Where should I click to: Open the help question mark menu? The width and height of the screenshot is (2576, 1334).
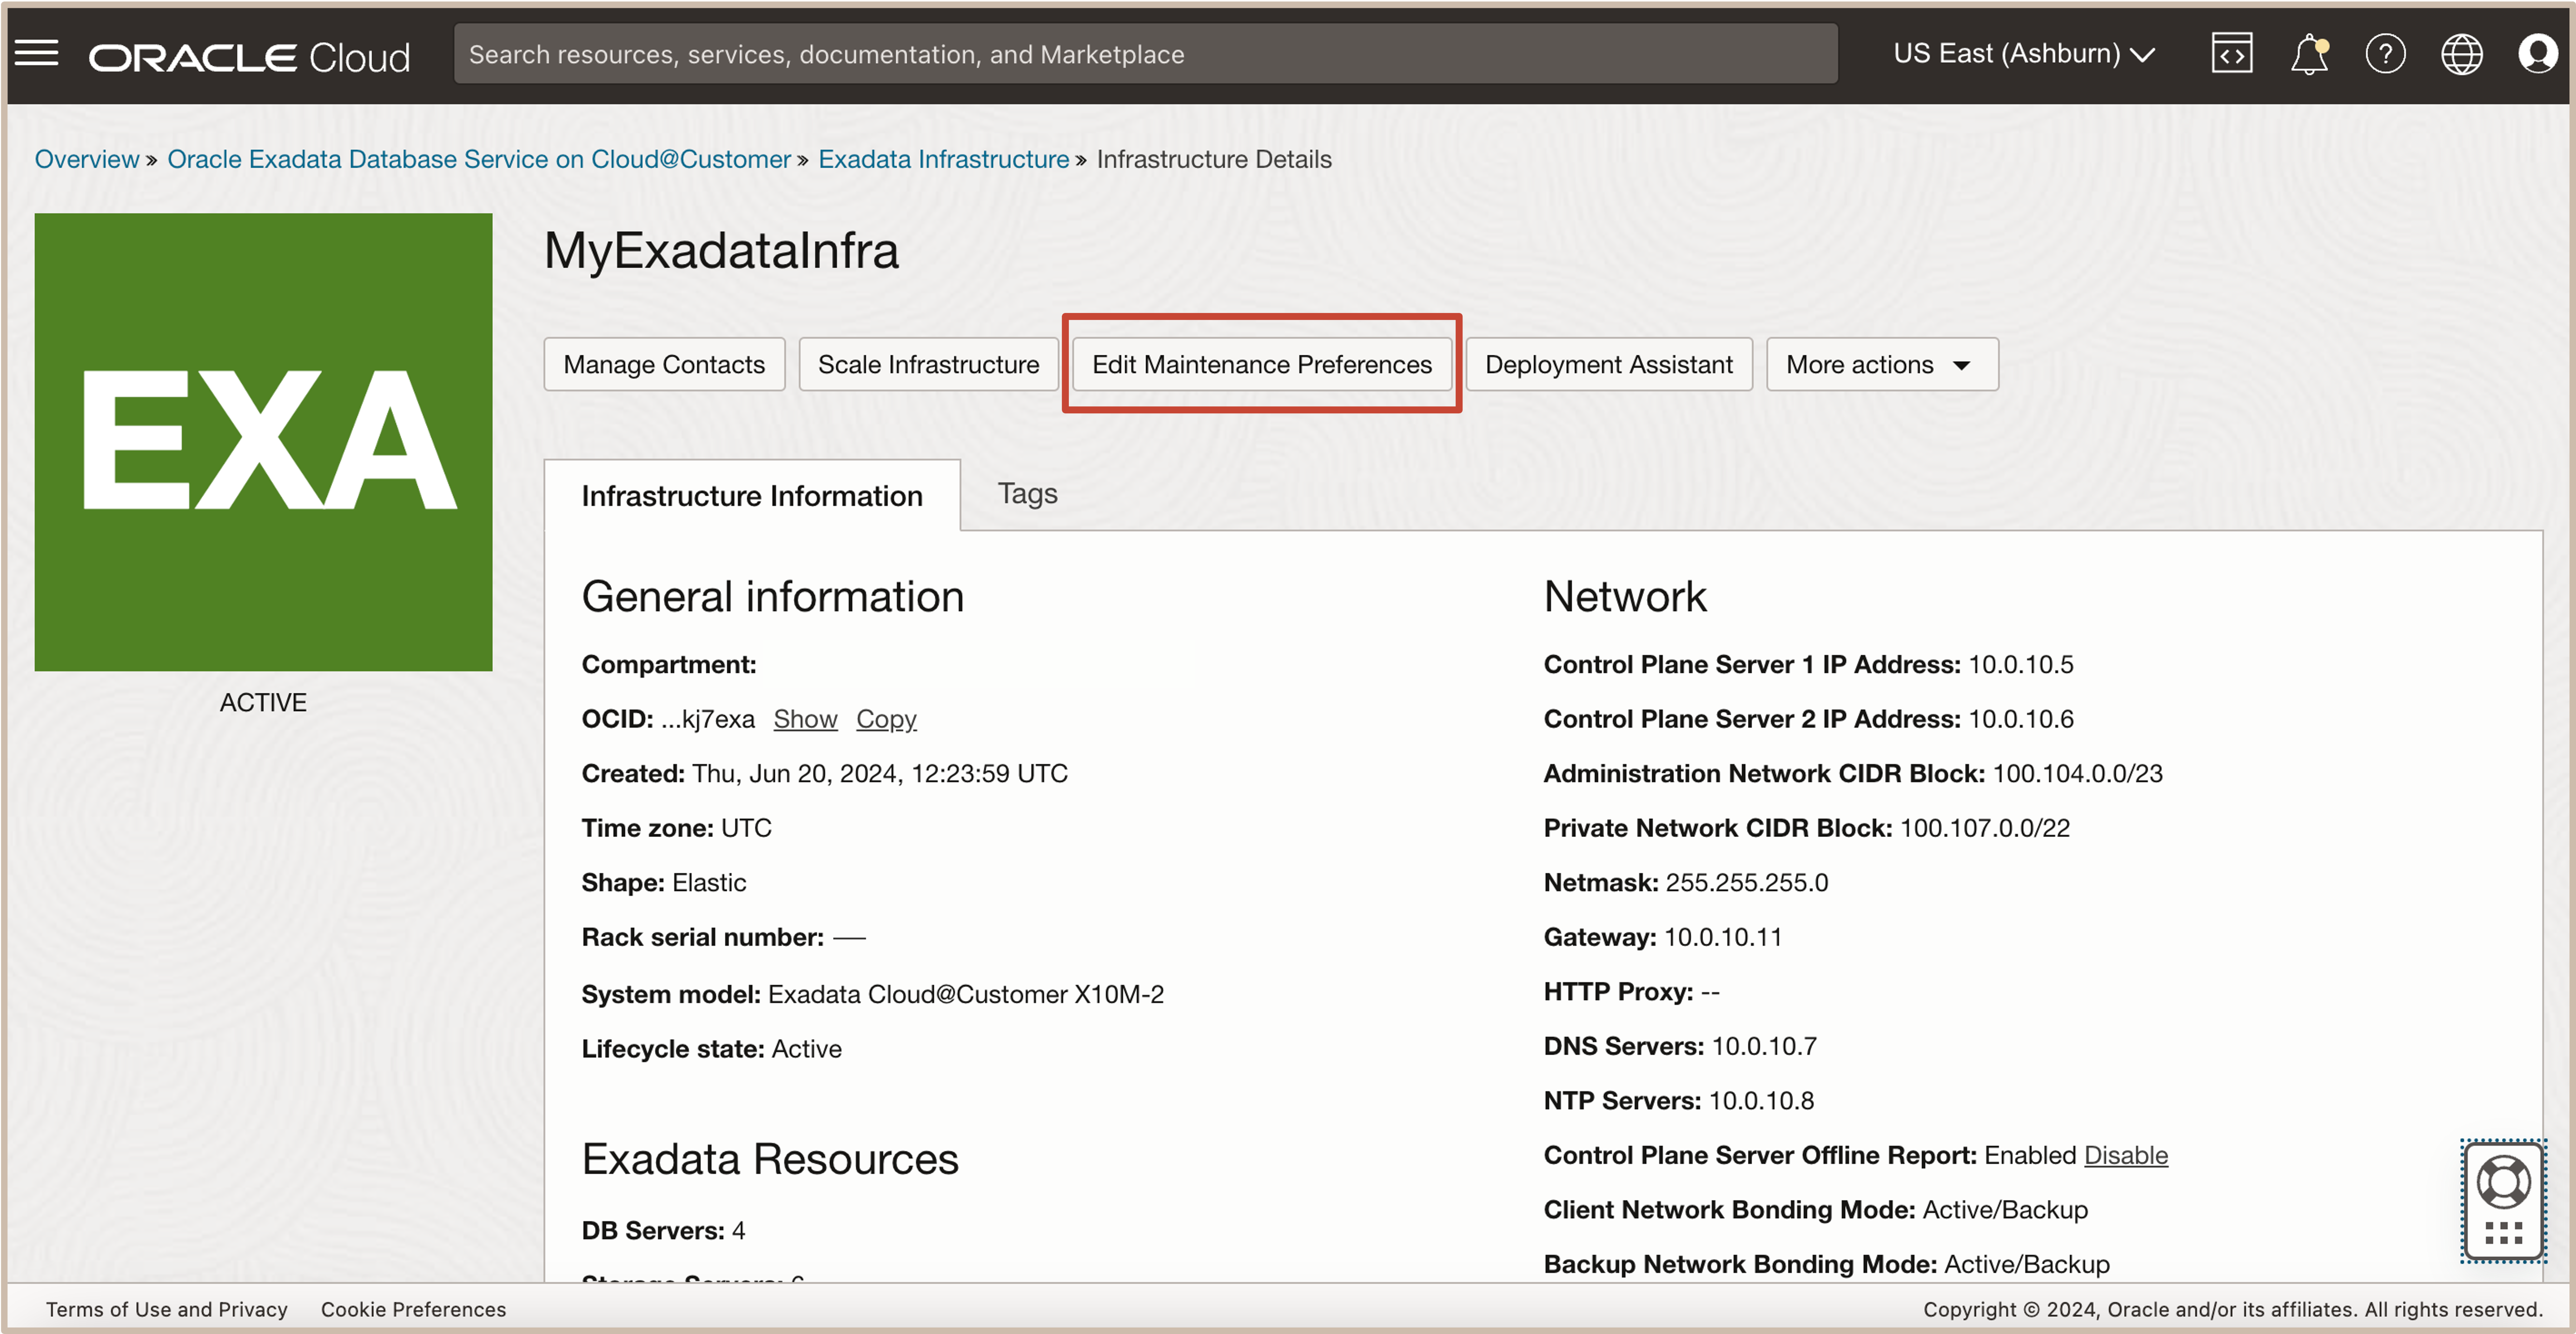[x=2385, y=54]
